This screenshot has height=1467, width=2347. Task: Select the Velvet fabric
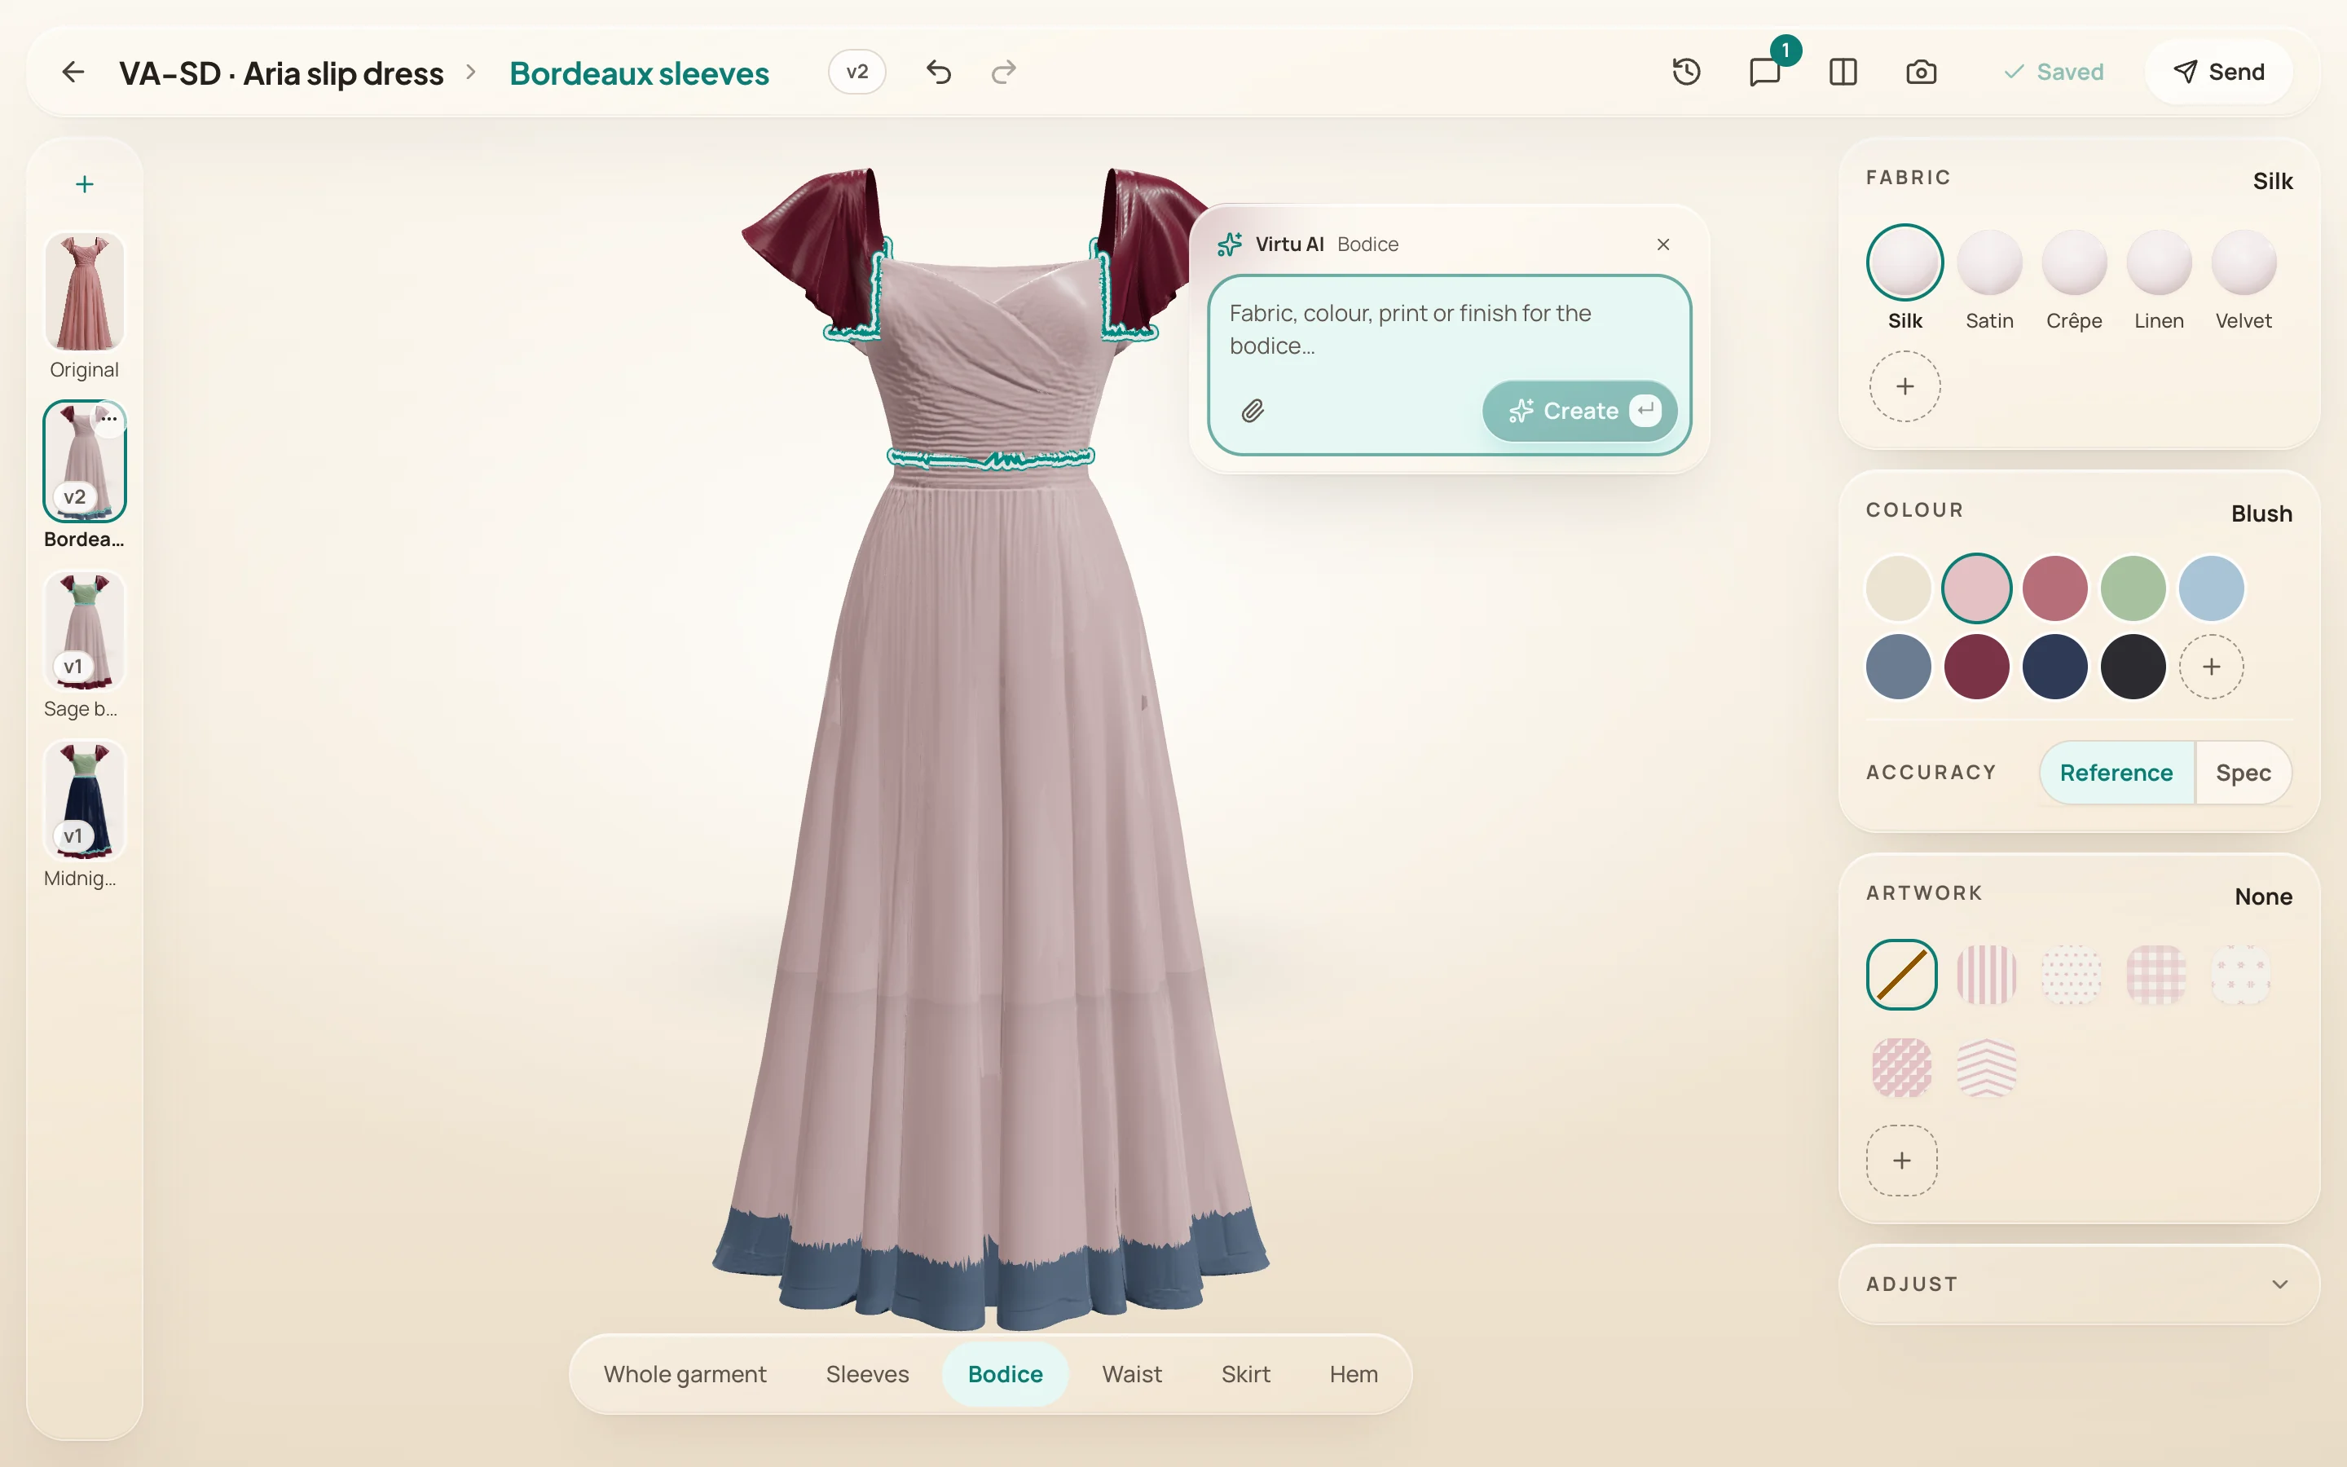(2244, 280)
